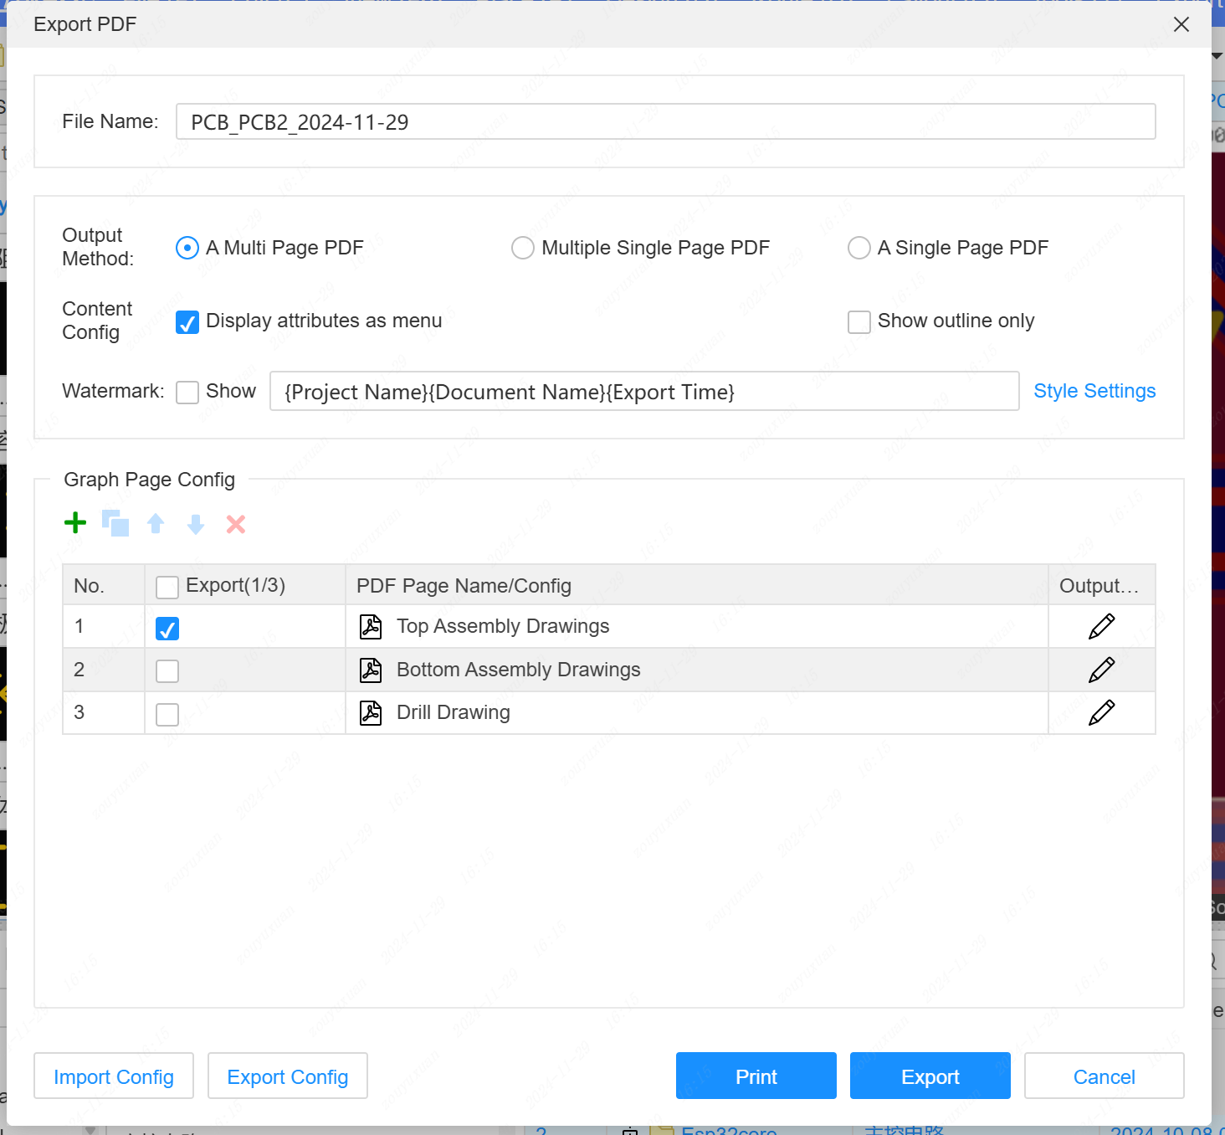This screenshot has height=1135, width=1225.
Task: Click the File Name input field
Action: (665, 122)
